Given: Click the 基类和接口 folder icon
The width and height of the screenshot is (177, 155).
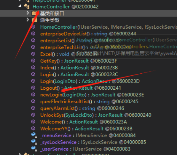Looking at the screenshot, I should coord(35,13).
